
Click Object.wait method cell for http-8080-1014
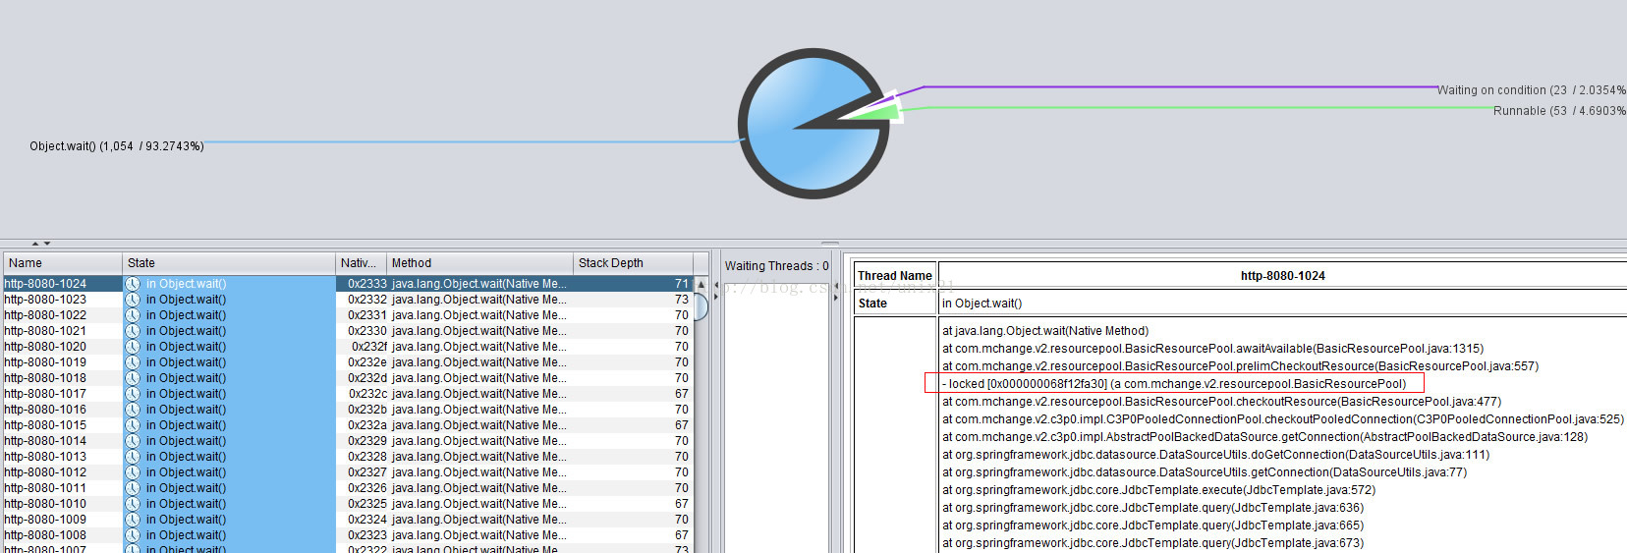click(479, 441)
